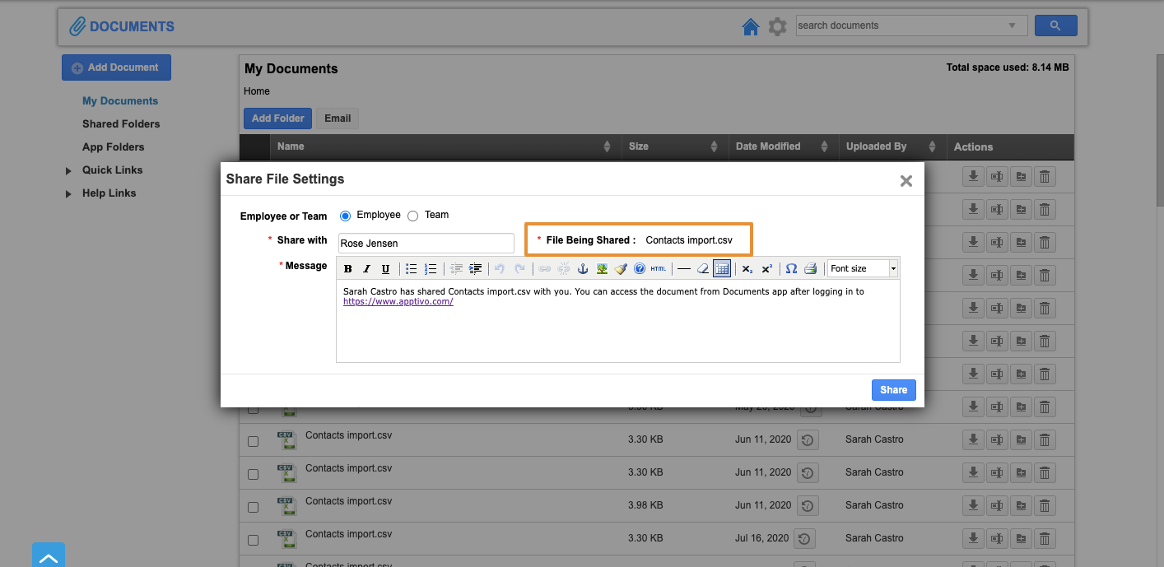
Task: Insert an image into the message
Action: [x=602, y=269]
